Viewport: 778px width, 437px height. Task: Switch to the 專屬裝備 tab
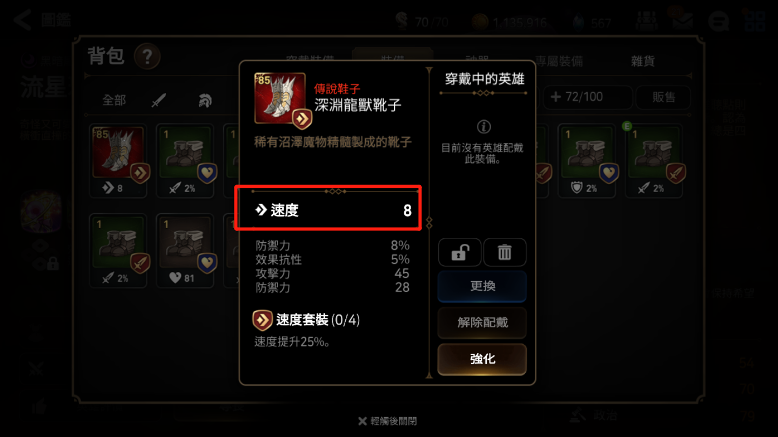pos(559,61)
